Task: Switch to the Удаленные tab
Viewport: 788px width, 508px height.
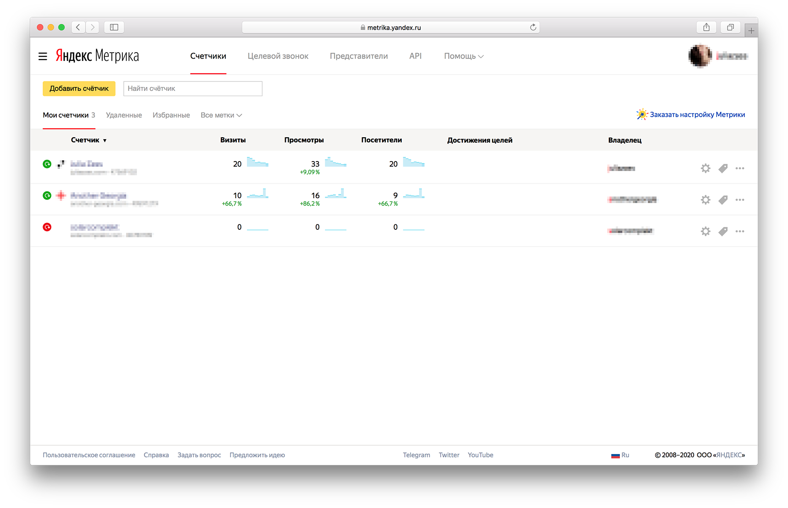Action: 124,115
